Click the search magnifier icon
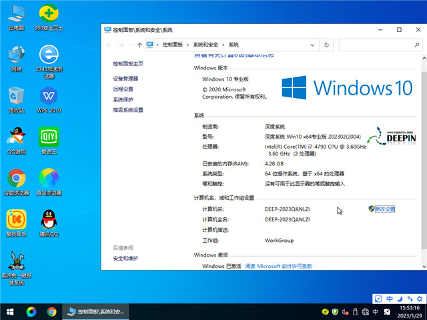Viewport: 427px width, 320px height. pos(416,45)
